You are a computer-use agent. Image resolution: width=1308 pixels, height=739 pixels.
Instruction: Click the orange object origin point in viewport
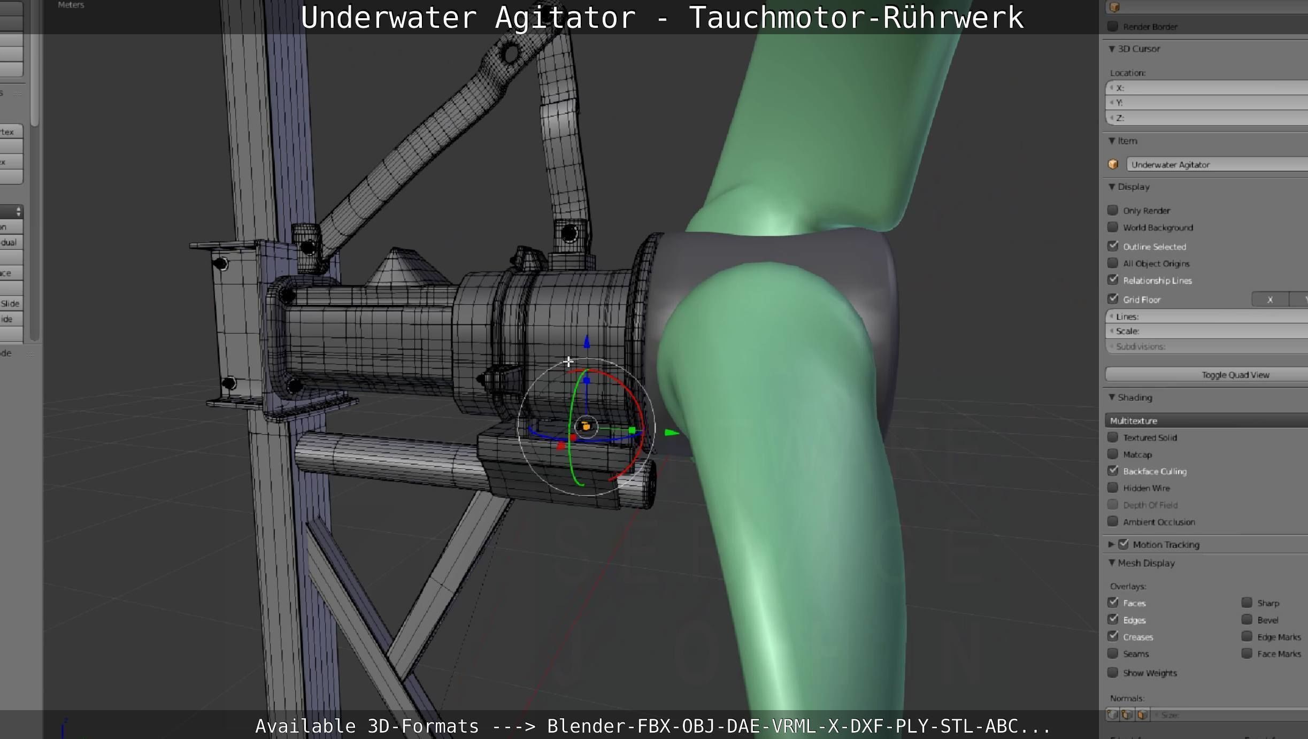point(586,427)
